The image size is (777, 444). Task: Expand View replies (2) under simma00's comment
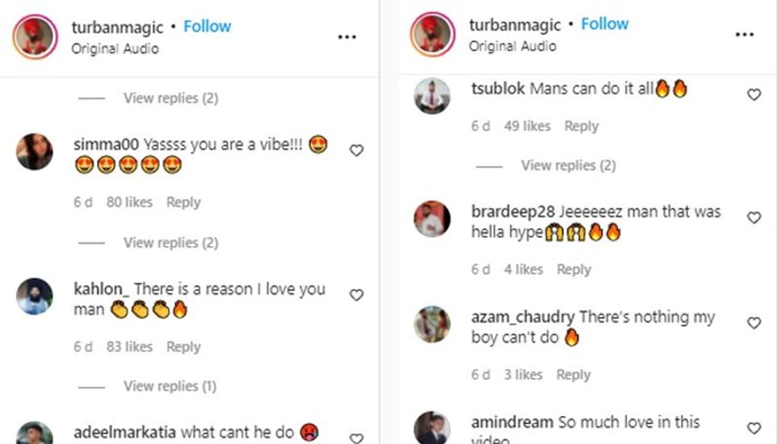tap(171, 243)
